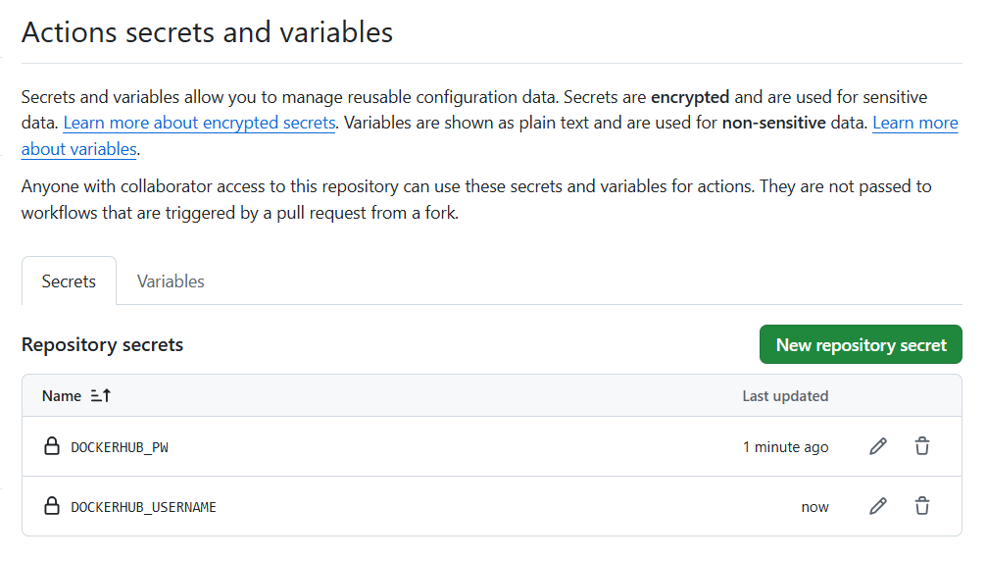This screenshot has width=986, height=561.
Task: Follow the Learn more about variables link
Action: [x=913, y=123]
